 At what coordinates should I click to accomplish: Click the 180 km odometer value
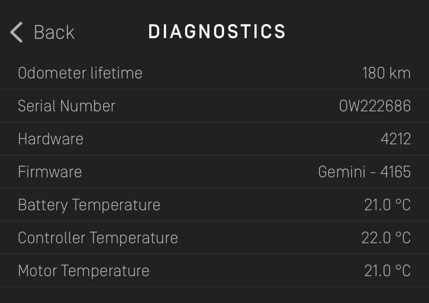tap(386, 73)
